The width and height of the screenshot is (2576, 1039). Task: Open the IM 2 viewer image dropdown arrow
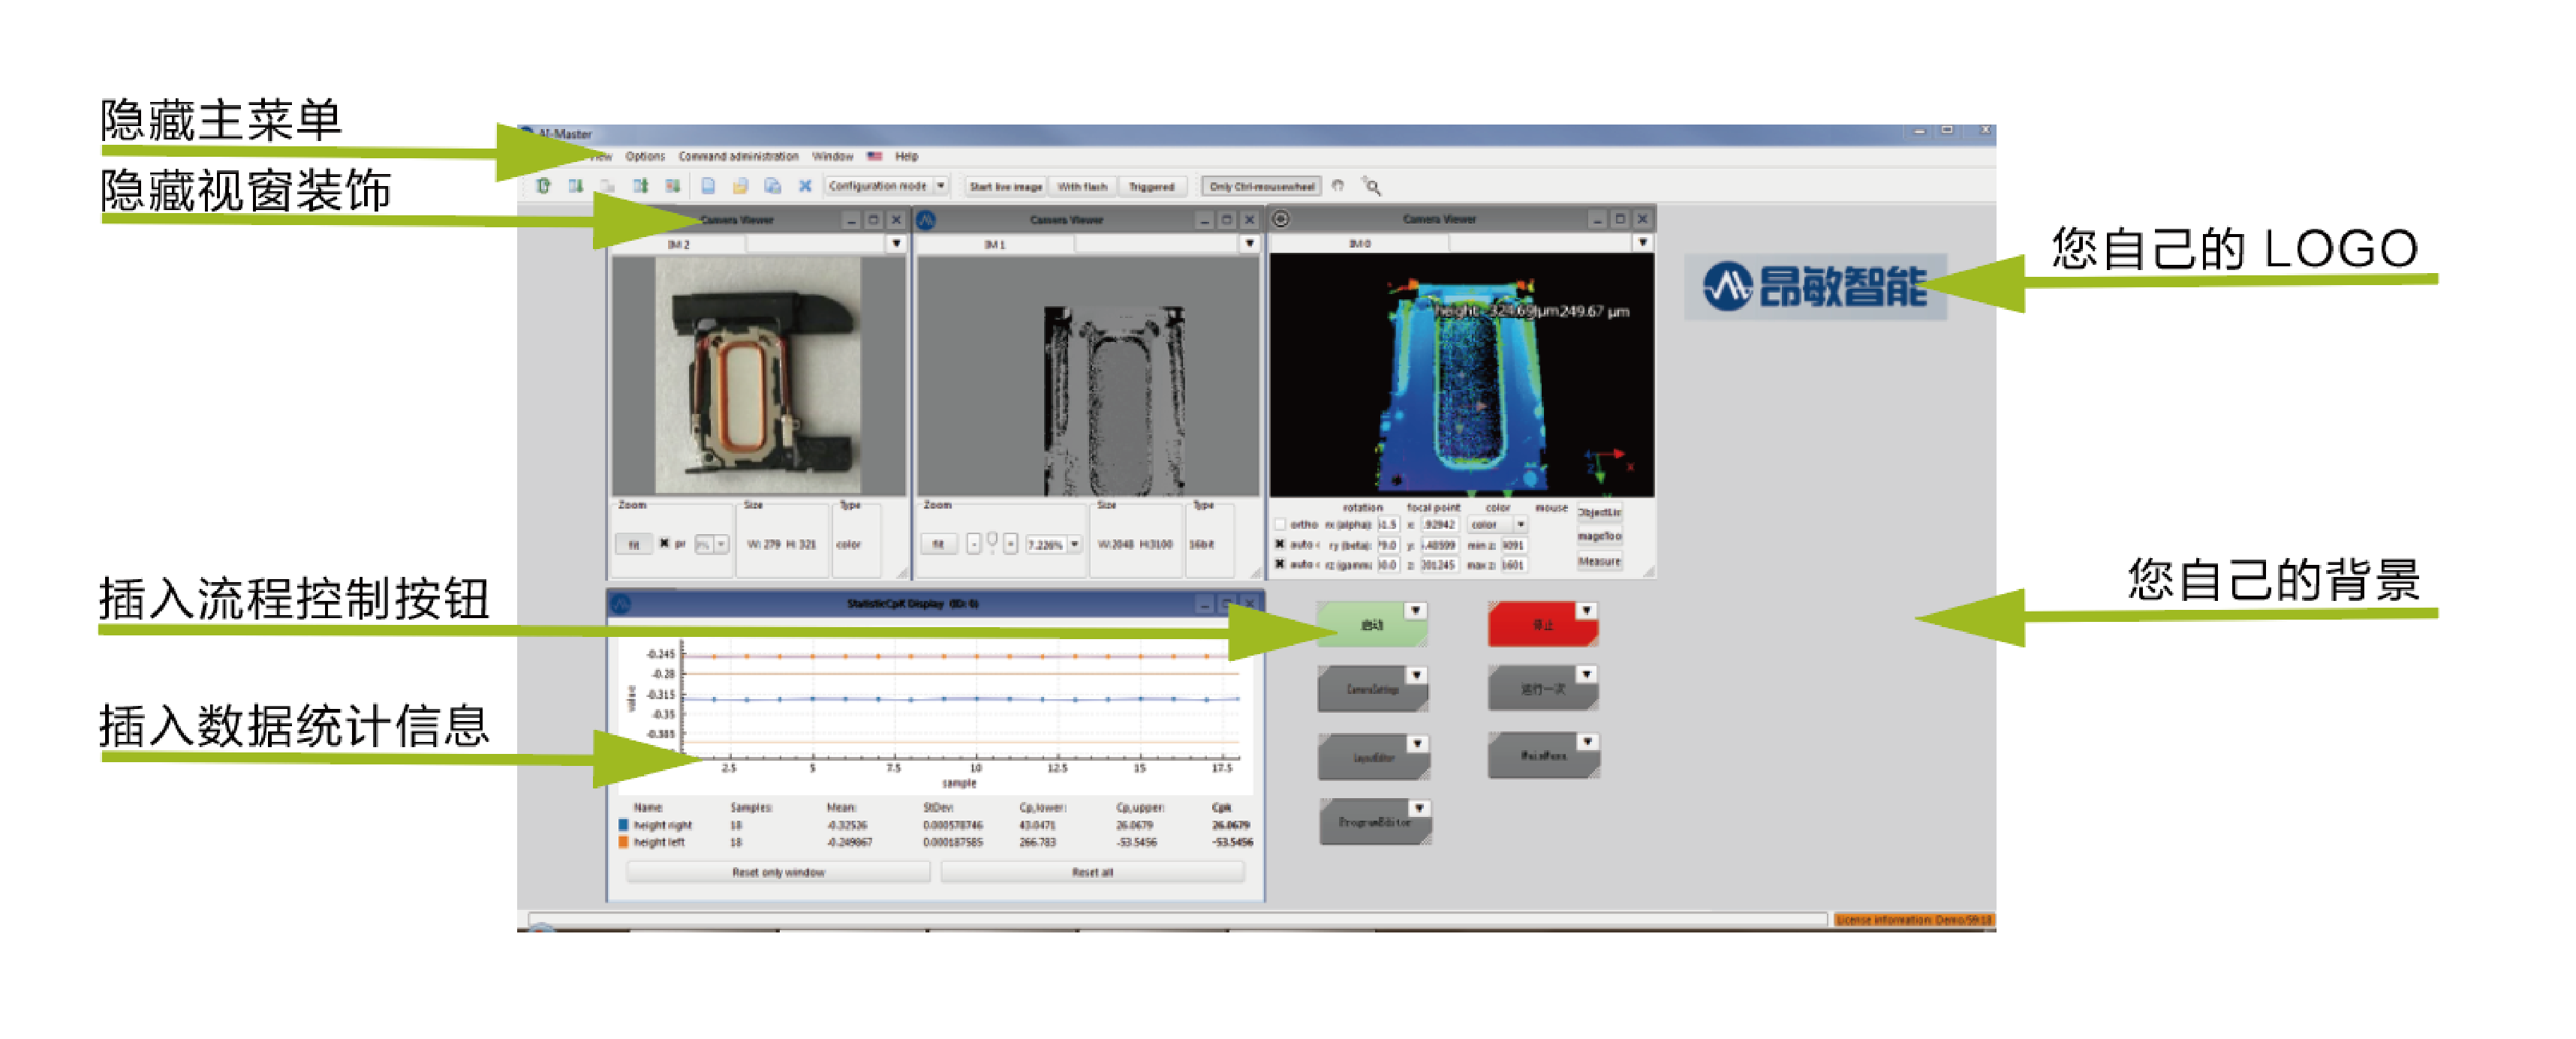[x=896, y=243]
